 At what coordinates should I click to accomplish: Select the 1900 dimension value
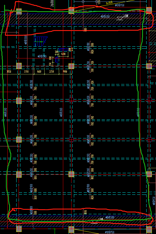[x=65, y=71]
